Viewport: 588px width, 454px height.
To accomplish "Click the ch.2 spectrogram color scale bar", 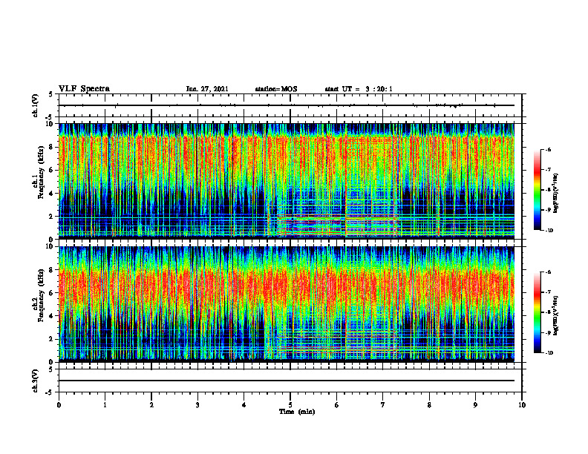I will [537, 312].
